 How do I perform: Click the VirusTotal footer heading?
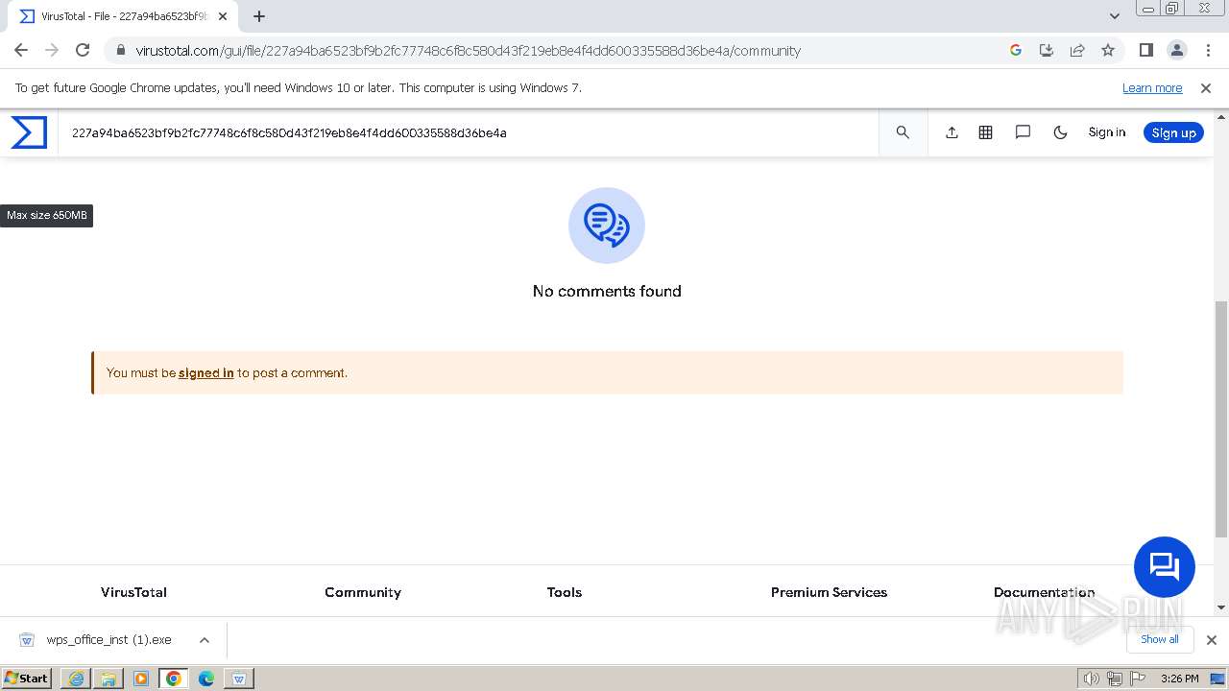pos(133,592)
